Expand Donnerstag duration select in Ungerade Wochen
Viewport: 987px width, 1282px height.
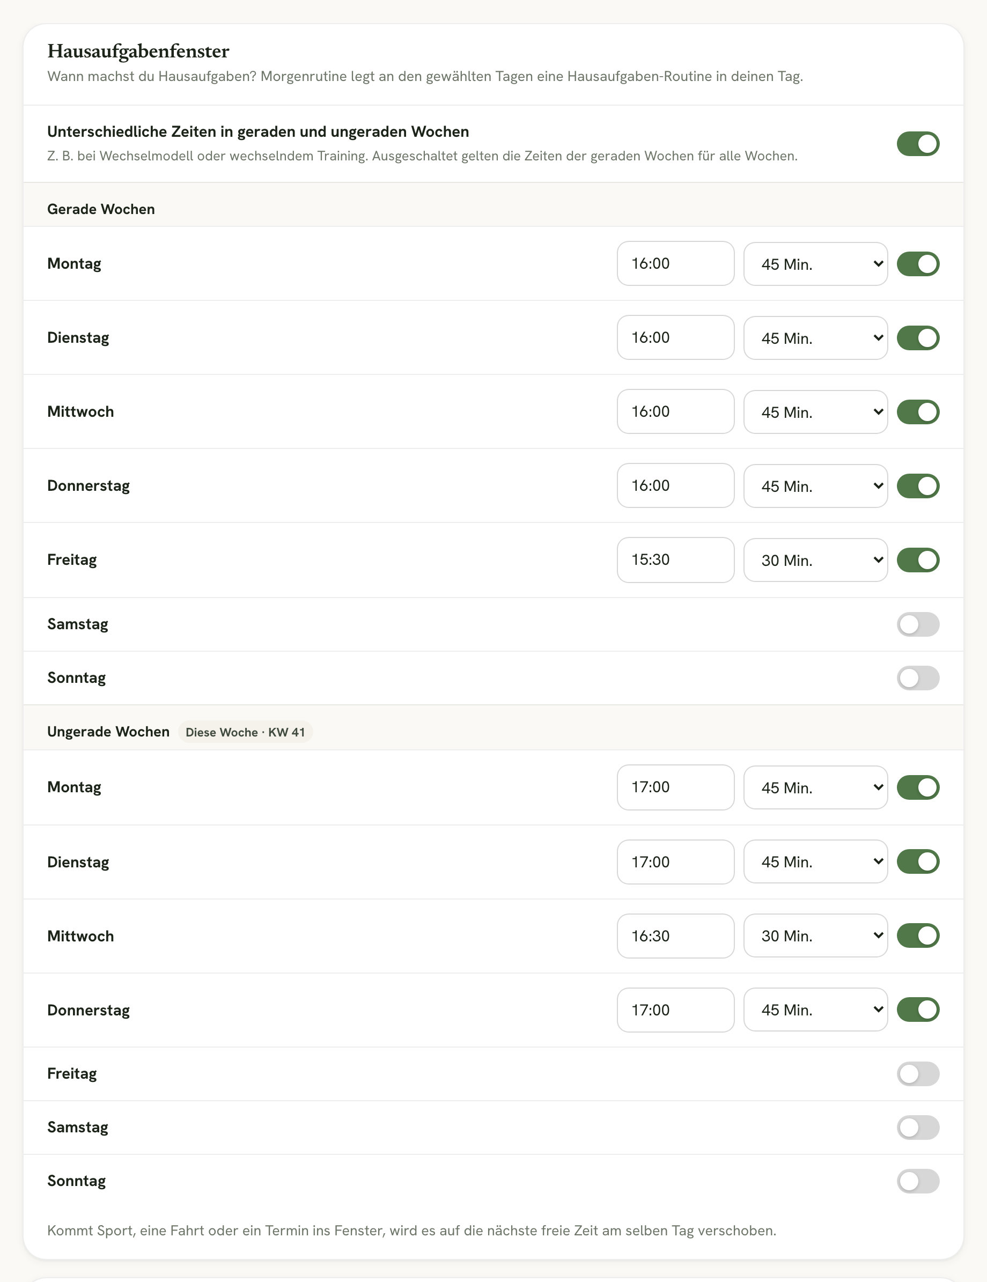tap(815, 1010)
